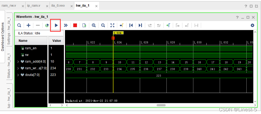
Task: Zoom in on the waveform
Action: [x=94, y=25]
